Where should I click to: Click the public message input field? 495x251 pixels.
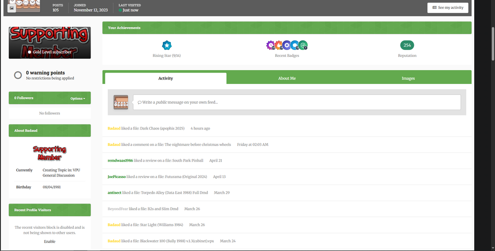pos(297,102)
